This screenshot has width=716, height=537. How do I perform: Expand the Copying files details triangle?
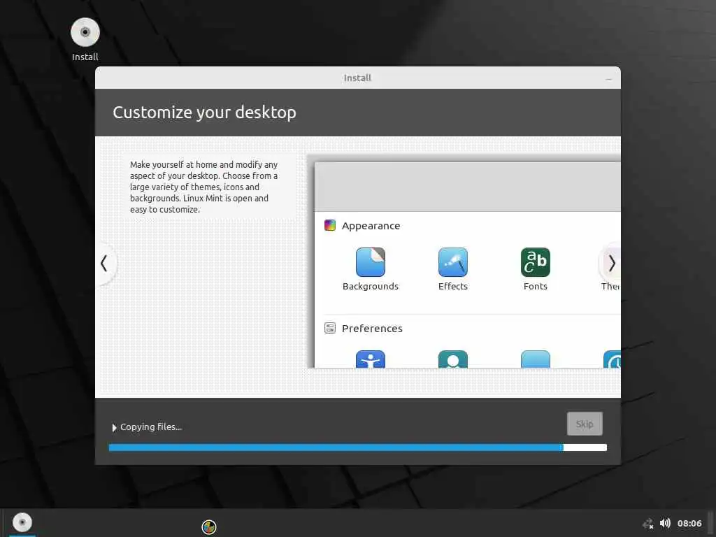coord(114,427)
